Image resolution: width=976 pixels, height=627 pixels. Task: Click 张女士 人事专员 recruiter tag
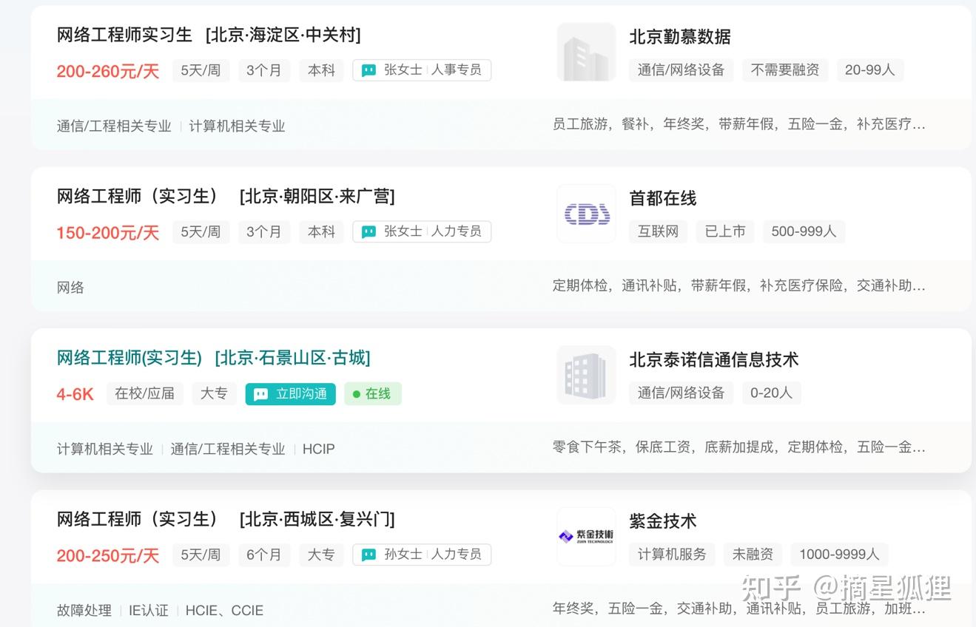tap(422, 70)
